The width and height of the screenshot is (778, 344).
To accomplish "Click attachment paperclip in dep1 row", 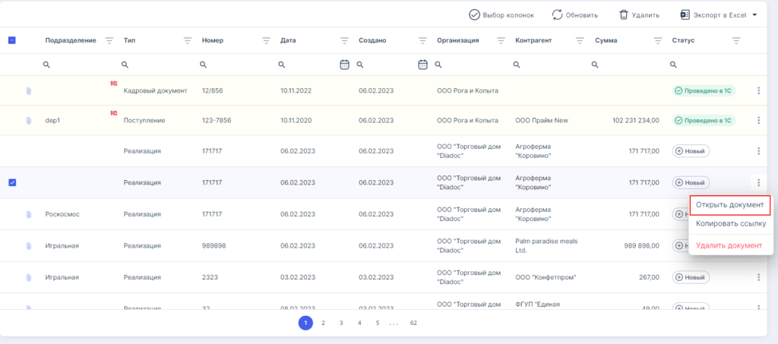I will [x=28, y=121].
